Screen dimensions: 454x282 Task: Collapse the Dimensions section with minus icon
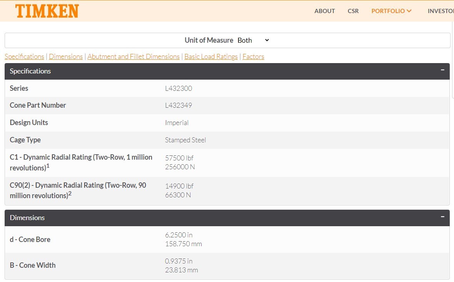pos(442,217)
